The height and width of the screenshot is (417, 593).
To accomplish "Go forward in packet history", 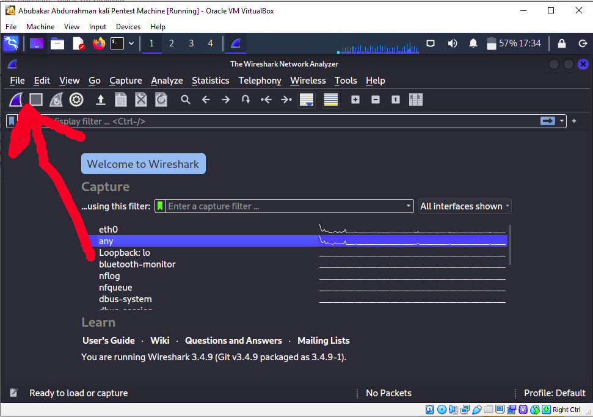I will pos(226,100).
